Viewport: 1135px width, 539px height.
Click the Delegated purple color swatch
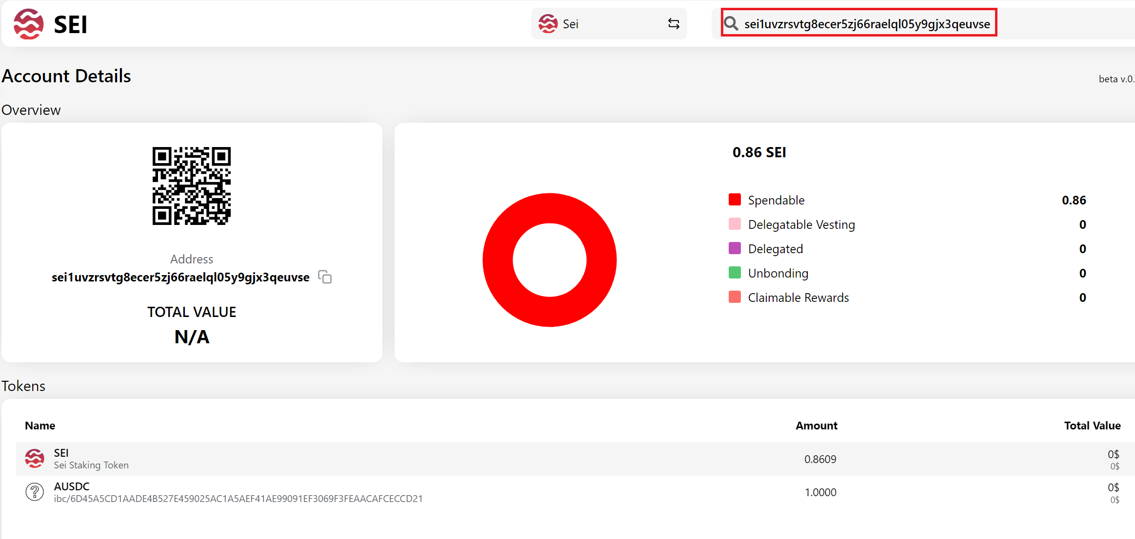coord(735,248)
